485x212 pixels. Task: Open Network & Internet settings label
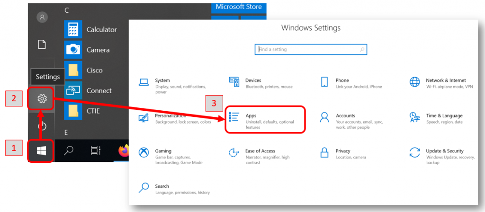[x=446, y=80]
